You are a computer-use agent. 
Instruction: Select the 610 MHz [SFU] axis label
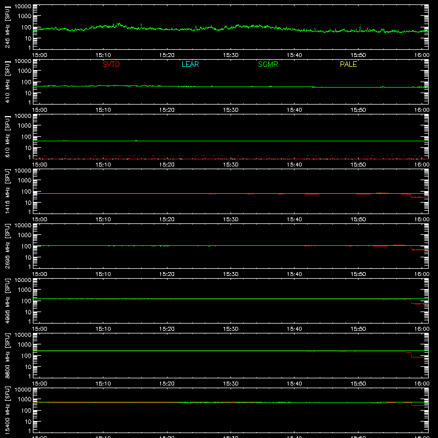[7, 136]
